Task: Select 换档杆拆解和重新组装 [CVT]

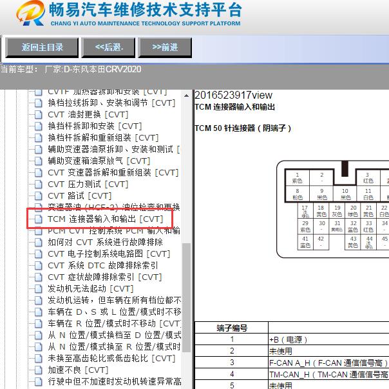Action: (x=103, y=137)
